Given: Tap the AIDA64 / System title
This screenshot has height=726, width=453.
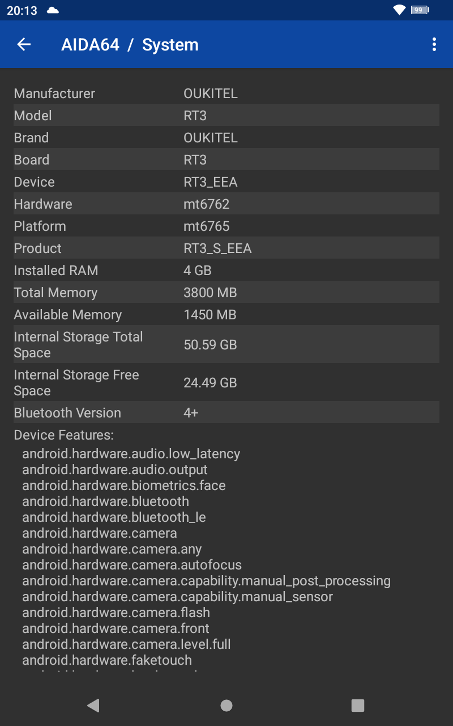Looking at the screenshot, I should click(130, 45).
